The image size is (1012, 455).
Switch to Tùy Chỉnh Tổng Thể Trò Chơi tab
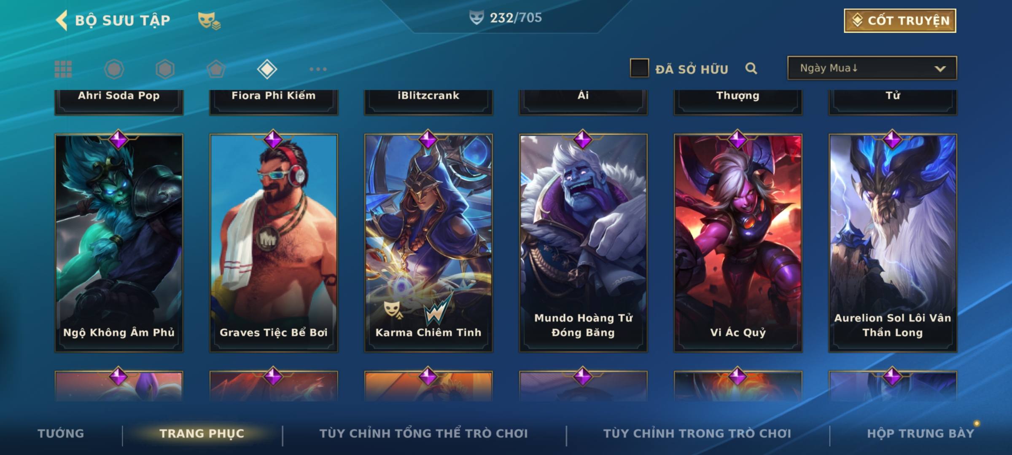tap(423, 434)
